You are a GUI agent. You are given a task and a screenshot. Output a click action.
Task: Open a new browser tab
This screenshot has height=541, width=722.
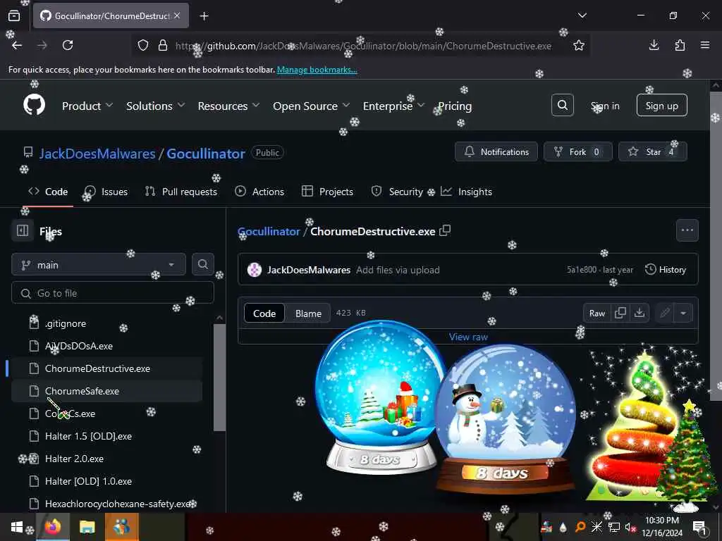coord(204,16)
